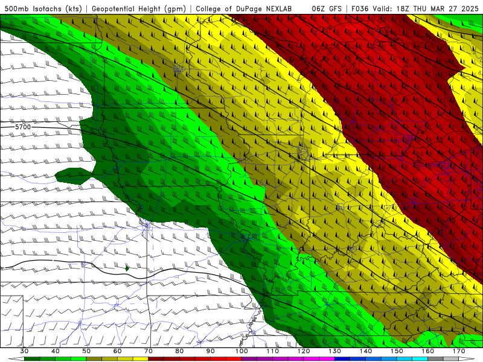Click the 100 value on the color scale

coord(241,351)
